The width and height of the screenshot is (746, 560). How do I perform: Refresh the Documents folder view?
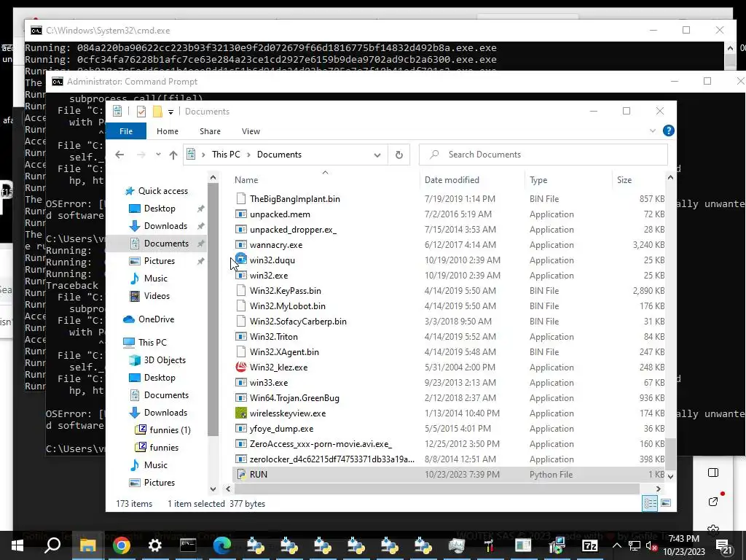tap(398, 155)
